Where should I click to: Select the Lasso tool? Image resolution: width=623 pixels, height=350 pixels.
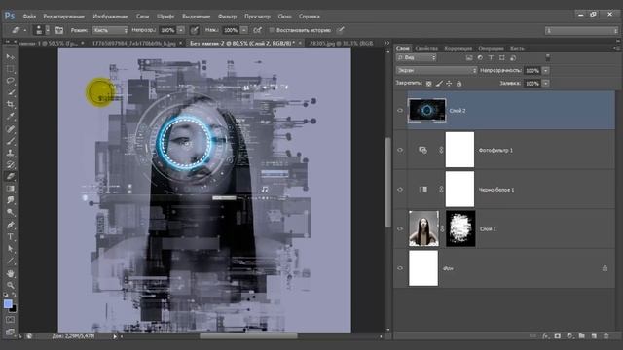11,81
